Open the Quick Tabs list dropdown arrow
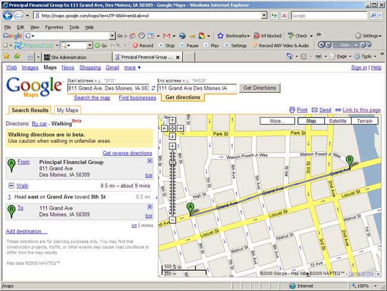 pyautogui.click(x=38, y=57)
